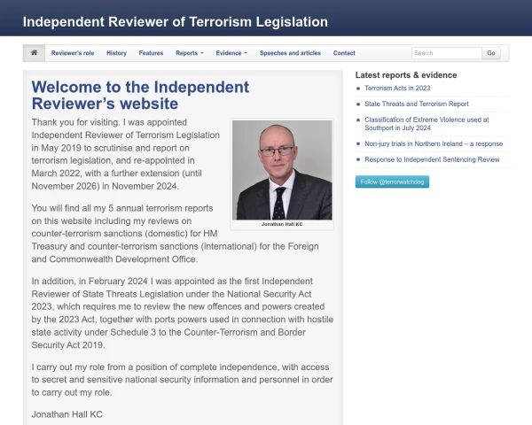Expand the Evidence dropdown menu
Image resolution: width=532 pixels, height=425 pixels.
tap(231, 53)
